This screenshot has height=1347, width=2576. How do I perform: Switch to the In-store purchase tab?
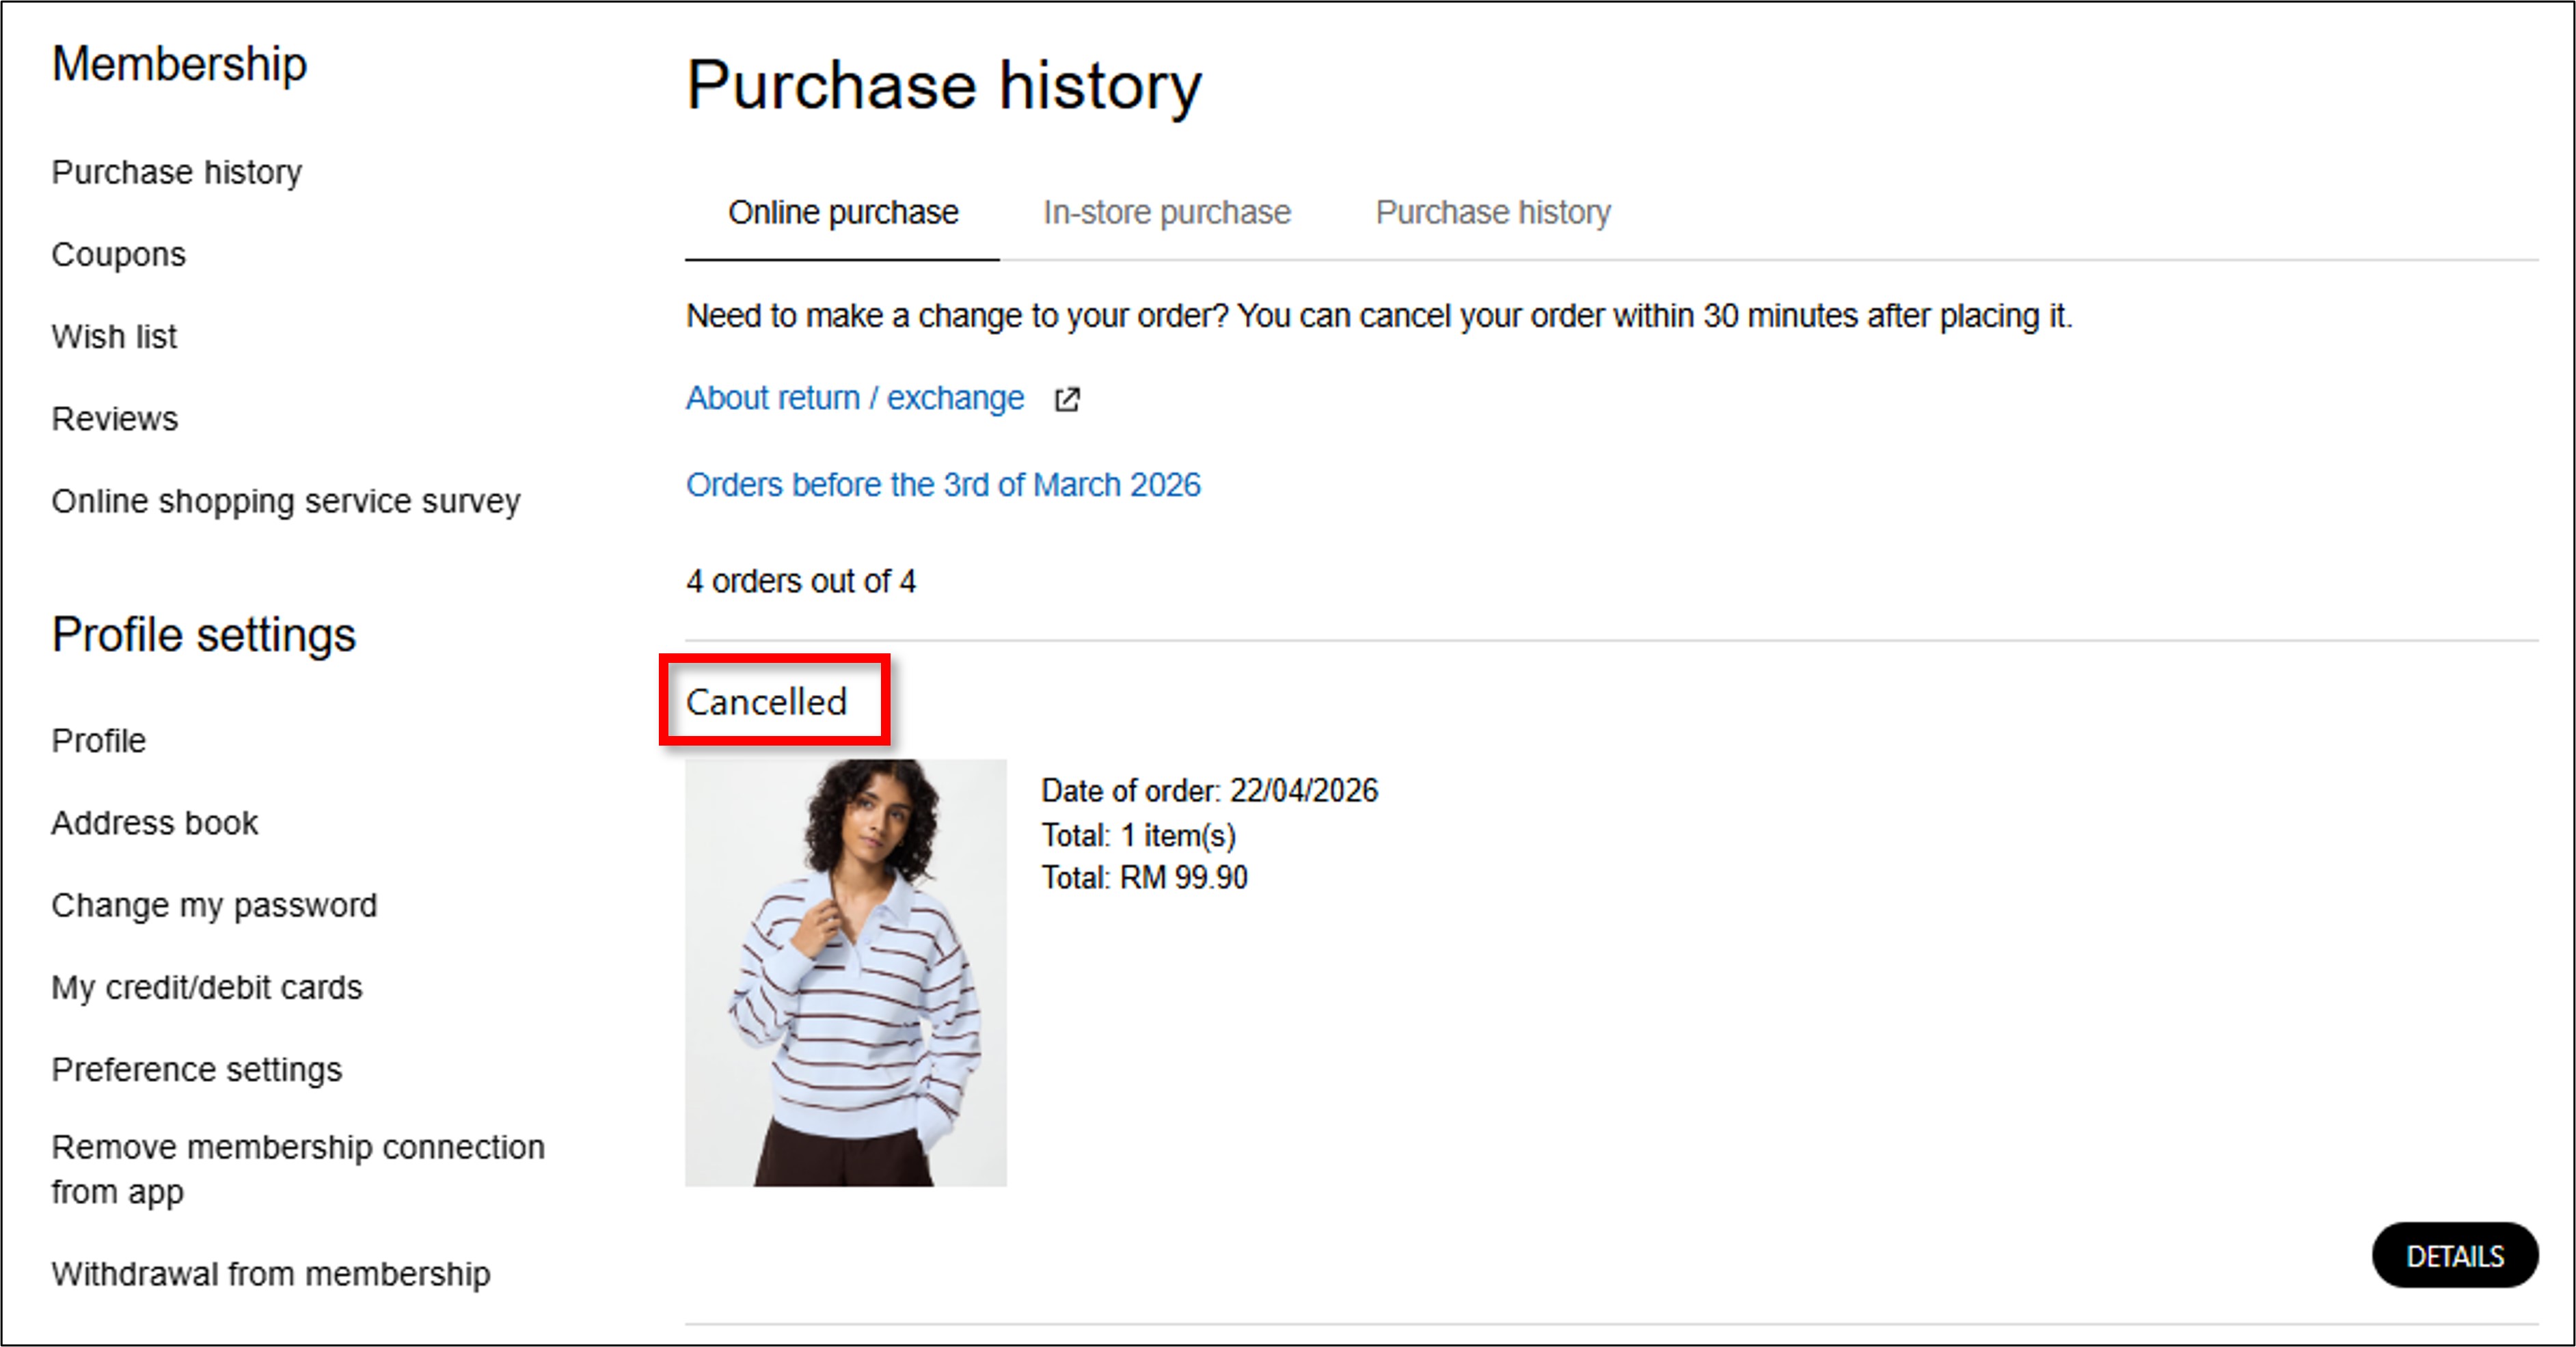[x=1166, y=213]
